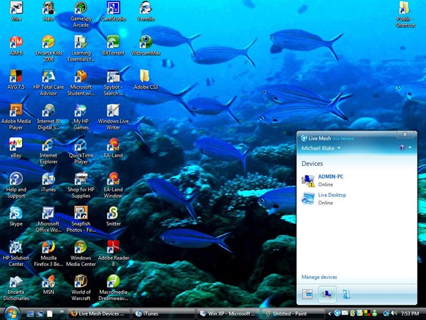The image size is (426, 320).
Task: Open the Public Shortcut folder
Action: pos(405,14)
